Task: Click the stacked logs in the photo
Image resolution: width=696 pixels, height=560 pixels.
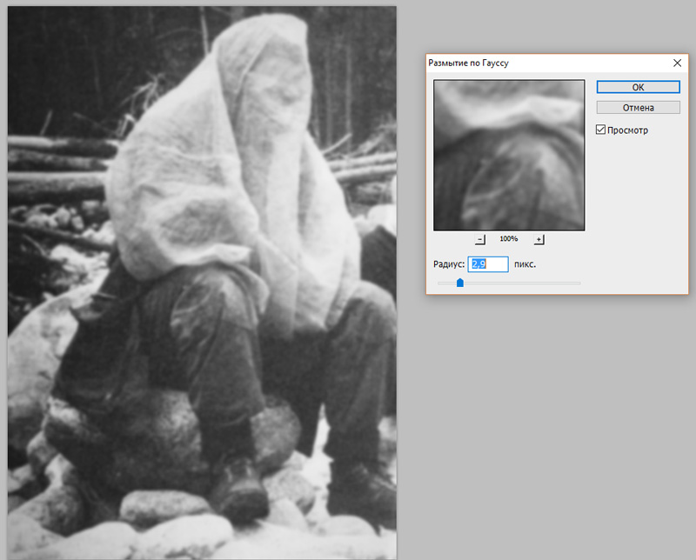Action: tap(57, 169)
